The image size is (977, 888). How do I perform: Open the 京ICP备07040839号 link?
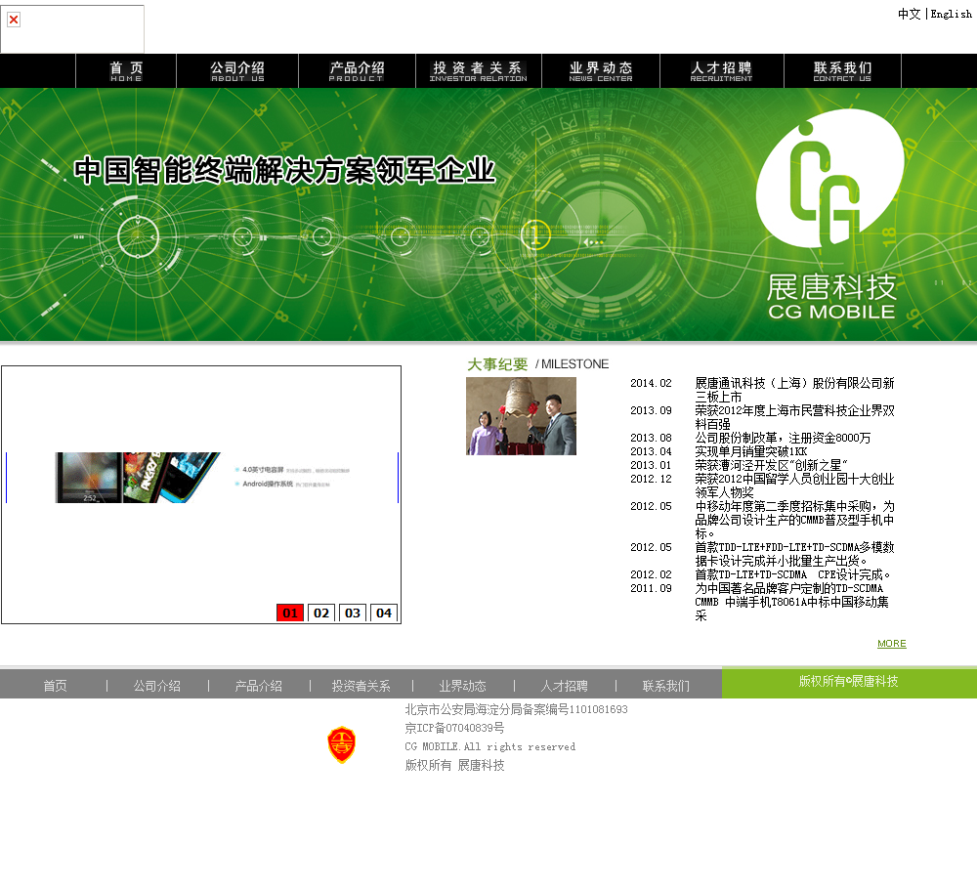pos(455,728)
